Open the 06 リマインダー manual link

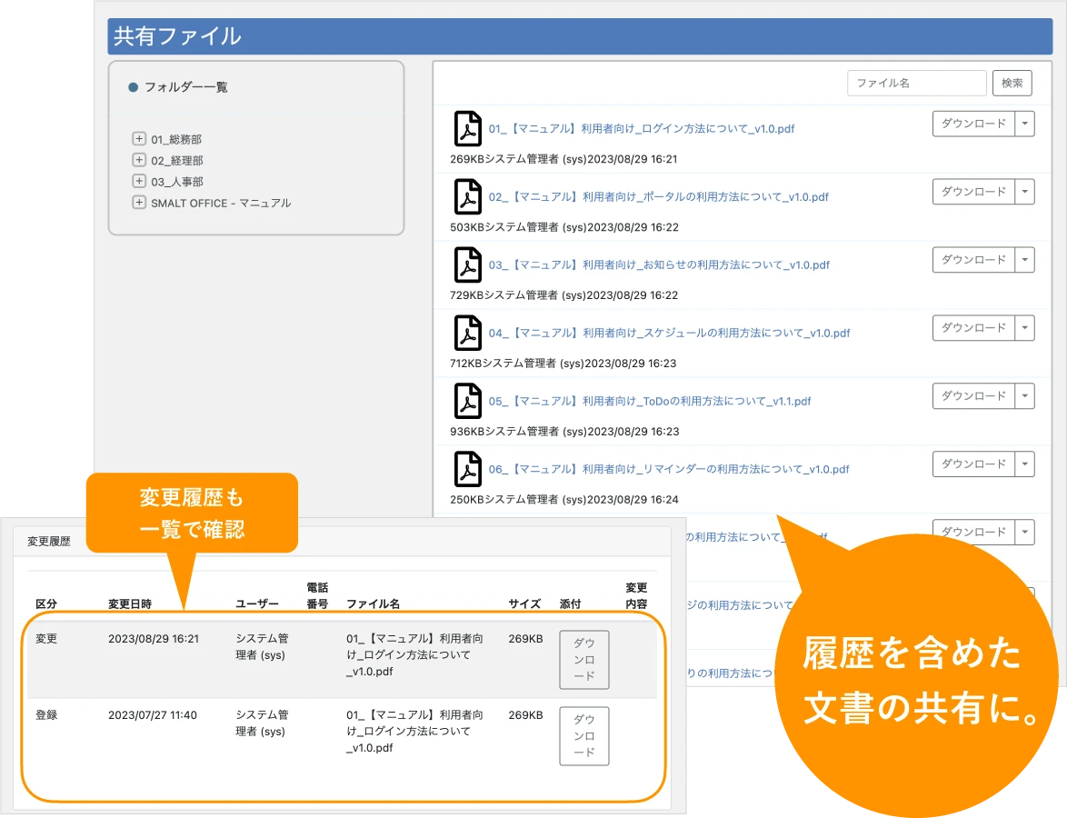(x=668, y=470)
